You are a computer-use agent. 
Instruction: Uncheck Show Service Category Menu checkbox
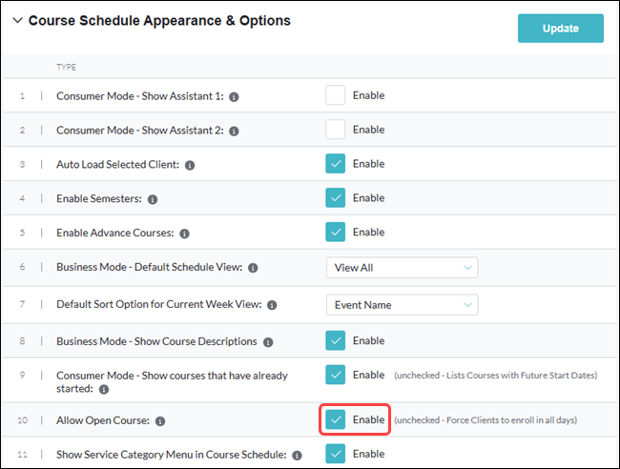click(335, 454)
